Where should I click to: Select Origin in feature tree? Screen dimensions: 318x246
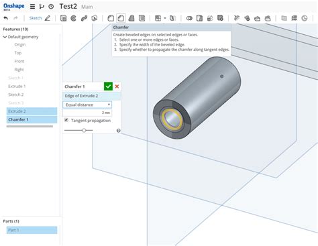(x=20, y=45)
